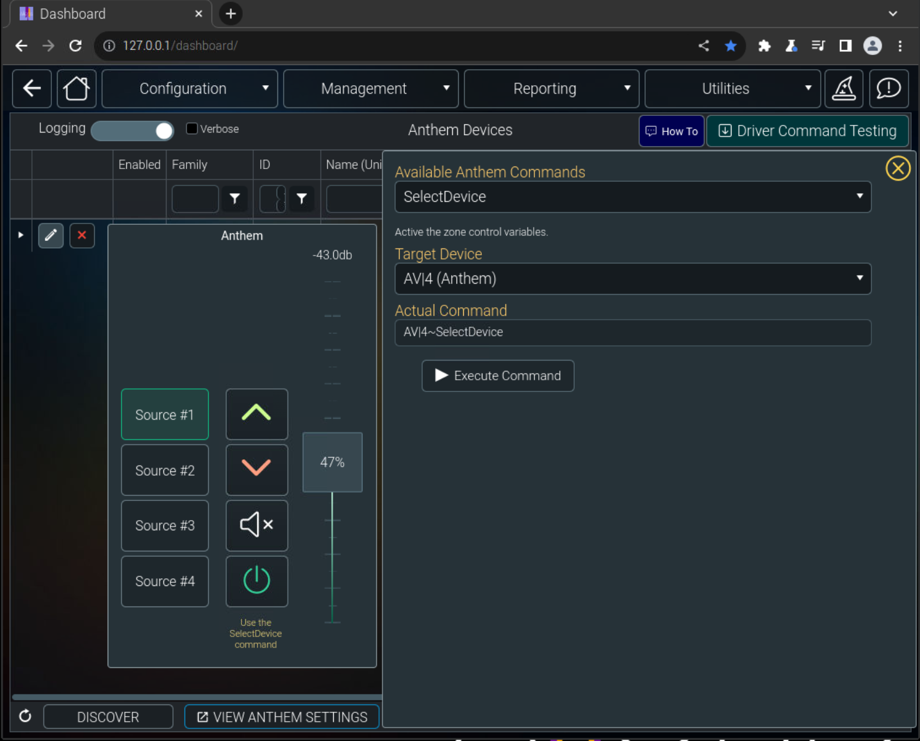Click the DISCOVER button

click(108, 717)
